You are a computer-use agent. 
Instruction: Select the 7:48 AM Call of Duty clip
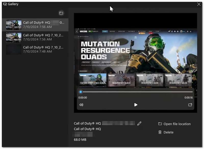click(35, 49)
